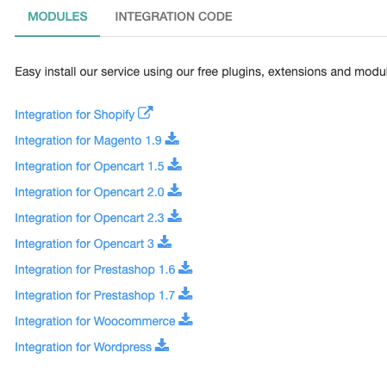
Task: Open the Integration for Opencart 1.5 link
Action: click(90, 166)
